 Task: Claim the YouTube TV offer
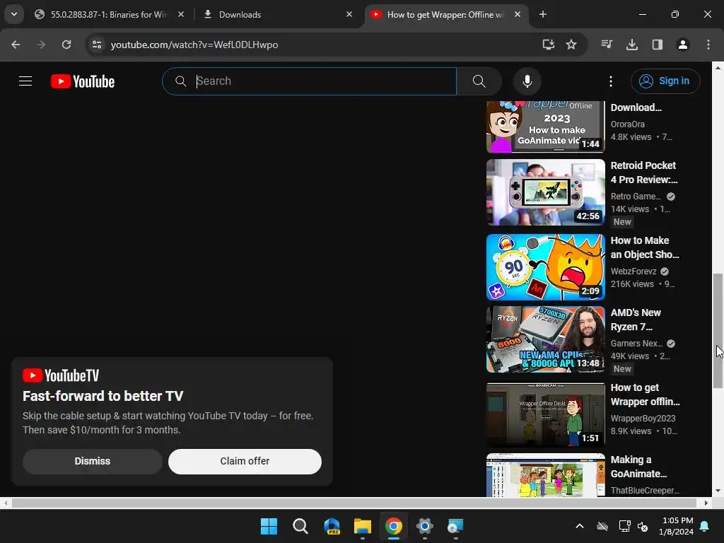click(245, 461)
